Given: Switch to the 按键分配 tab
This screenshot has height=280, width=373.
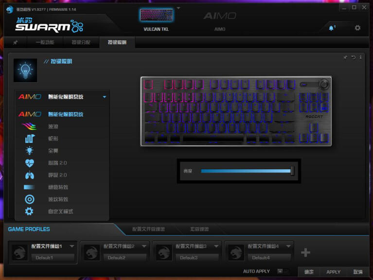Looking at the screenshot, I should [81, 42].
